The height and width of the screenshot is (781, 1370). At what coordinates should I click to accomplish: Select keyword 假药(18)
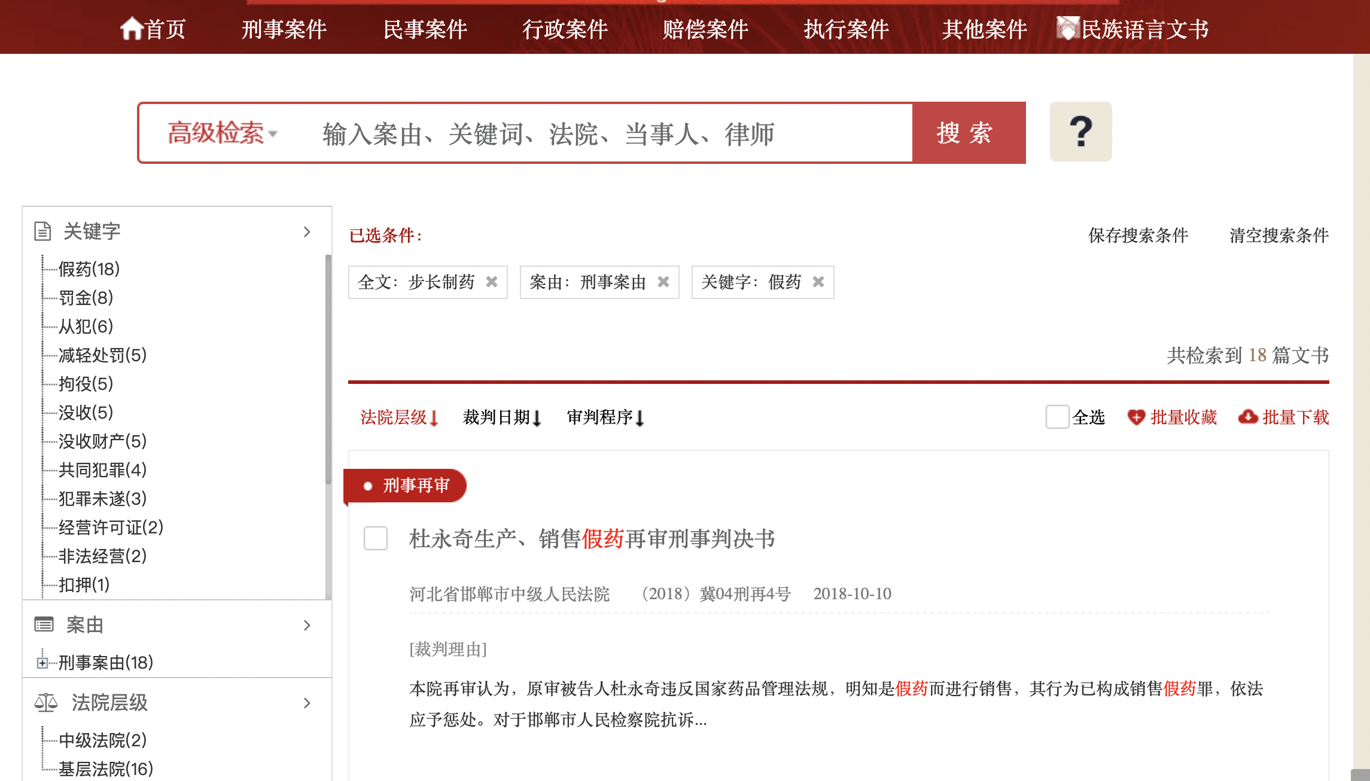[x=89, y=269]
